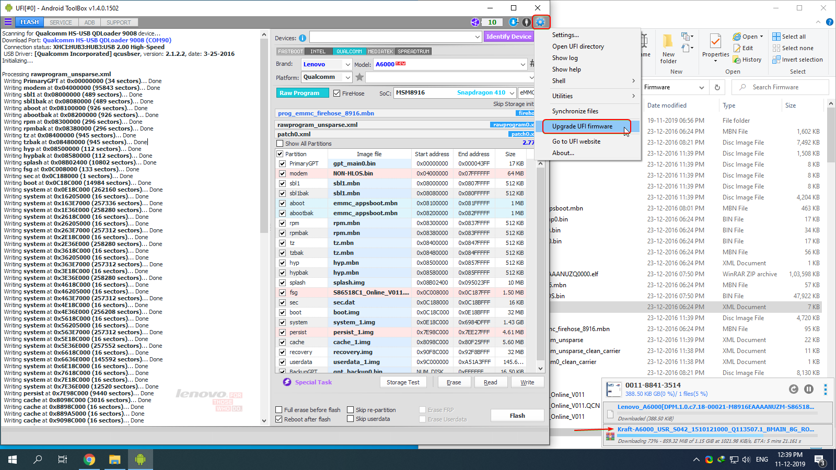Image resolution: width=836 pixels, height=470 pixels.
Task: Click the Flash button
Action: pyautogui.click(x=517, y=416)
